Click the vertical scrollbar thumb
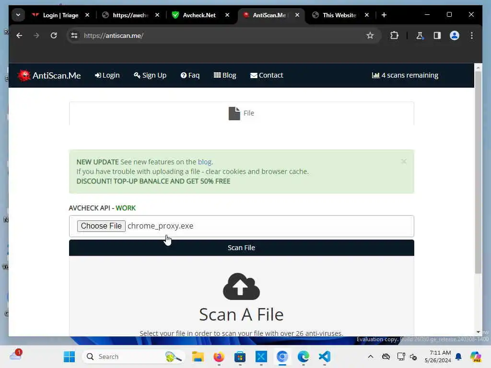491x368 pixels. (478, 172)
